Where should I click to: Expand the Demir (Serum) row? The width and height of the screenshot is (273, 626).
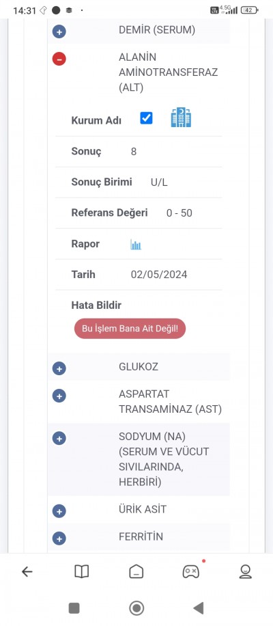pyautogui.click(x=59, y=31)
